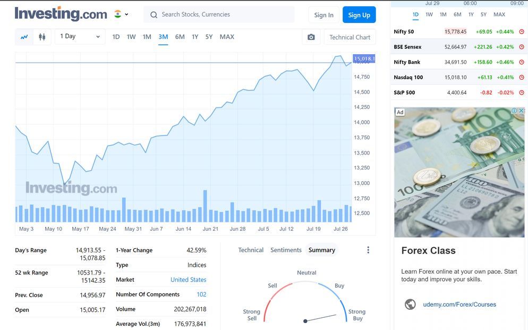Open the three-dot menu beside Summary
This screenshot has width=528, height=330.
point(368,250)
